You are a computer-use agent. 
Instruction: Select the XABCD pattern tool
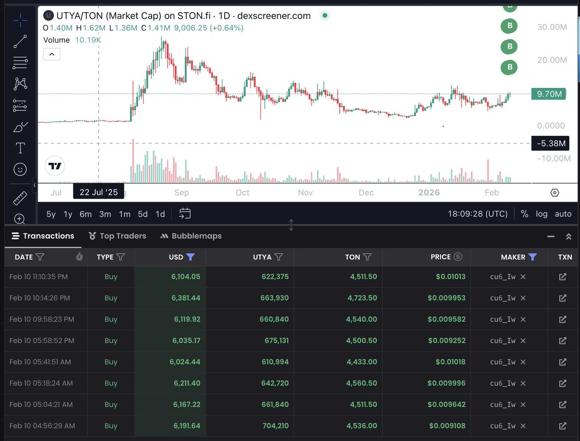coord(20,84)
